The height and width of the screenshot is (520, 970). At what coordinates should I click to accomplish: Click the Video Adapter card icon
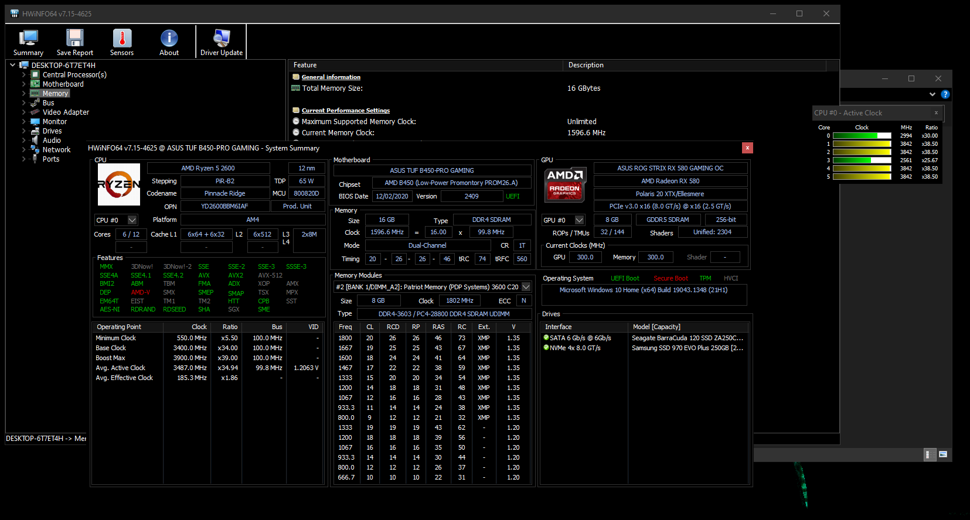pyautogui.click(x=35, y=112)
